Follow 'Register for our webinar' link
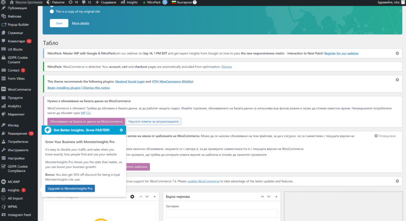The width and height of the screenshot is (406, 221). pos(341,53)
